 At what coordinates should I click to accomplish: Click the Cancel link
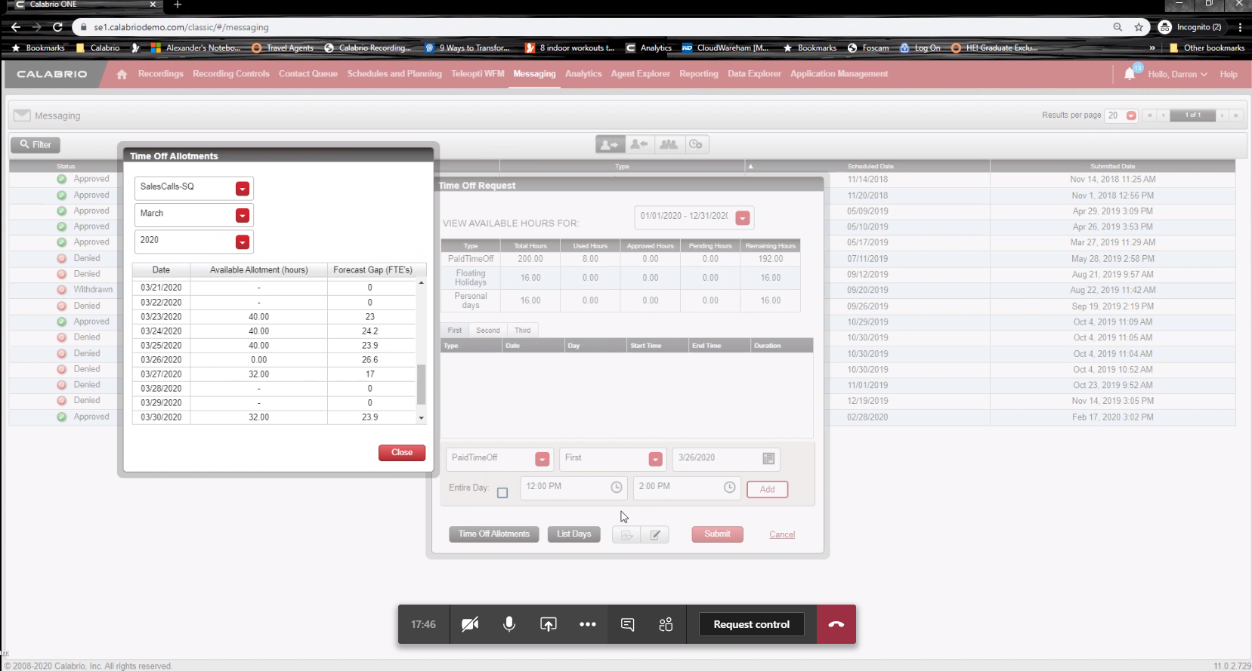pos(782,534)
